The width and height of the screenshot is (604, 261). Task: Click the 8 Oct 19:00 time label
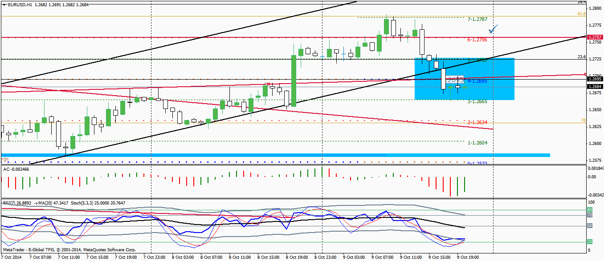[297, 257]
